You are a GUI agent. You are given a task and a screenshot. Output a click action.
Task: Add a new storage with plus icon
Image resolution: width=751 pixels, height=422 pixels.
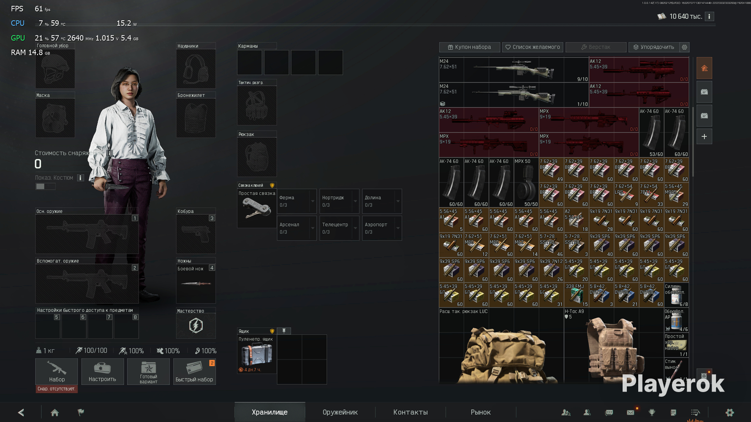pos(704,137)
